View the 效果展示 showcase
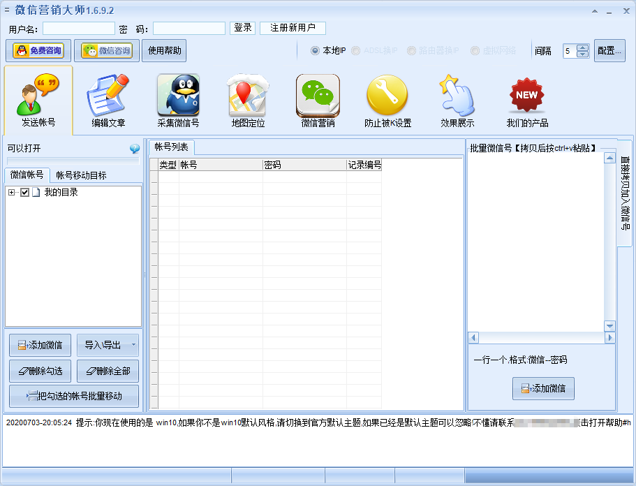This screenshot has height=486, width=636. (x=456, y=98)
